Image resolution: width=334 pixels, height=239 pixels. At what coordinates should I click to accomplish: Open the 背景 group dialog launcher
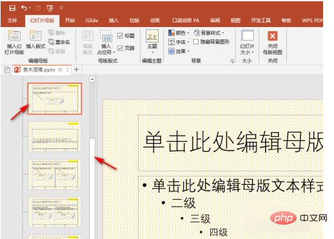[232, 61]
